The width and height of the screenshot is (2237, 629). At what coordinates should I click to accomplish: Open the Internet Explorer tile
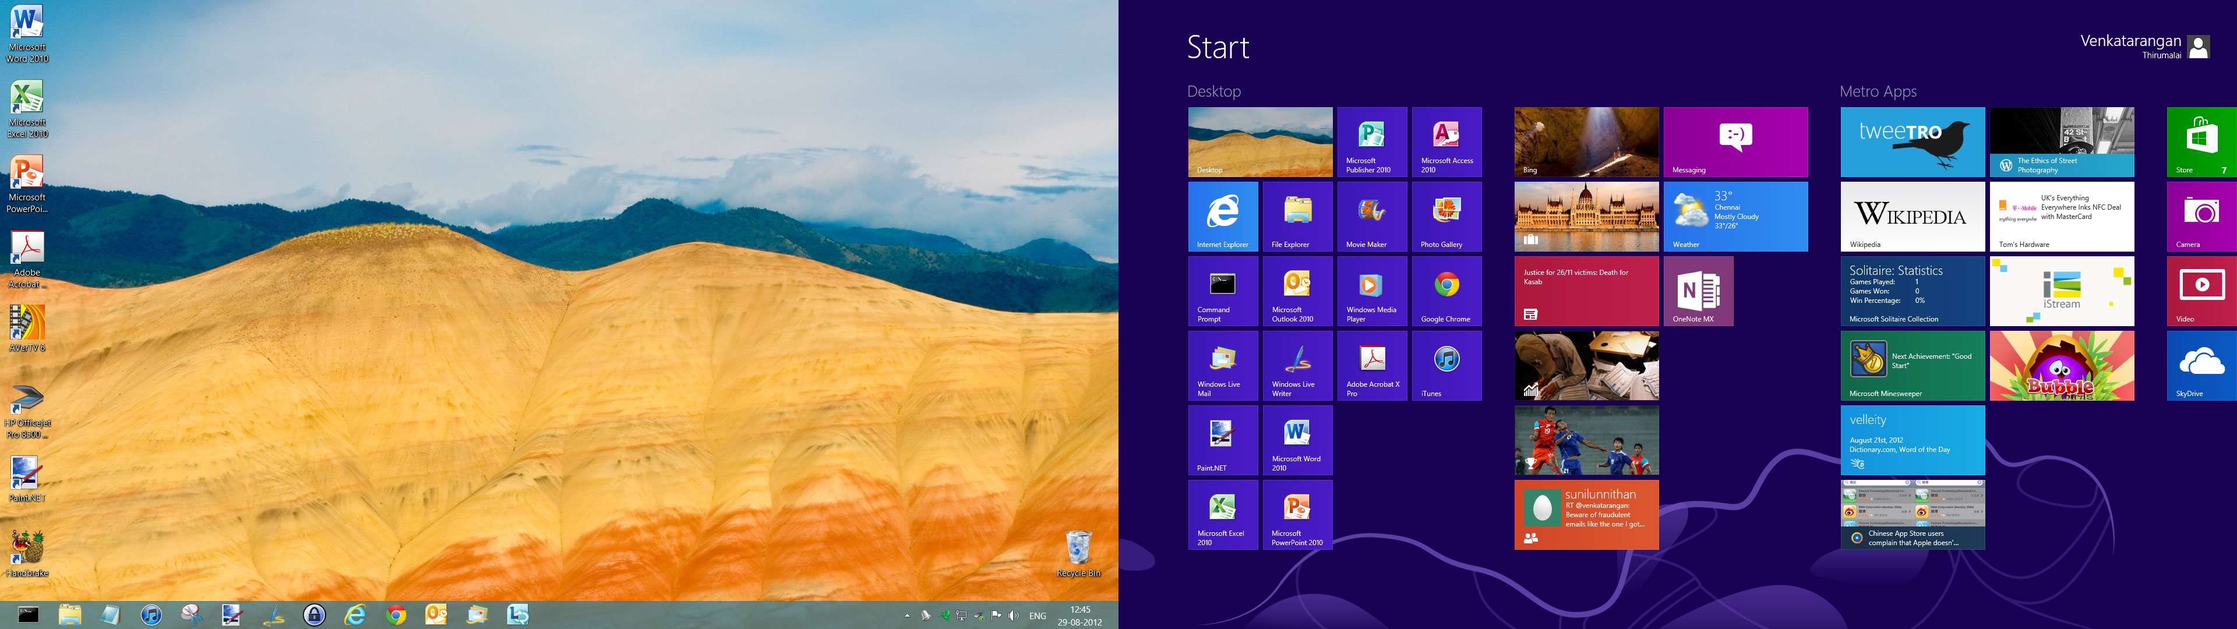pos(1223,216)
